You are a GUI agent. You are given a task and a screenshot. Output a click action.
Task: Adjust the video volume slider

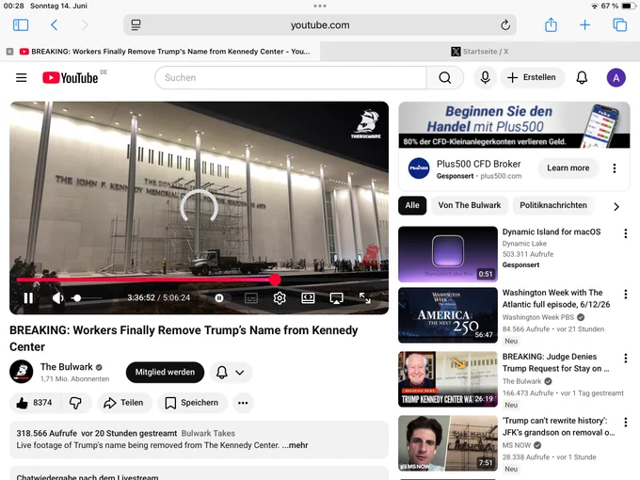click(87, 298)
